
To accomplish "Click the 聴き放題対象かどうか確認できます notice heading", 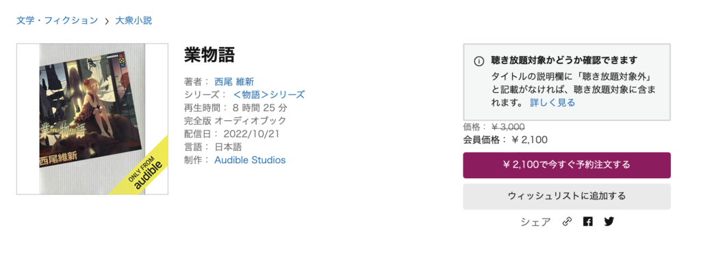I will tap(564, 60).
